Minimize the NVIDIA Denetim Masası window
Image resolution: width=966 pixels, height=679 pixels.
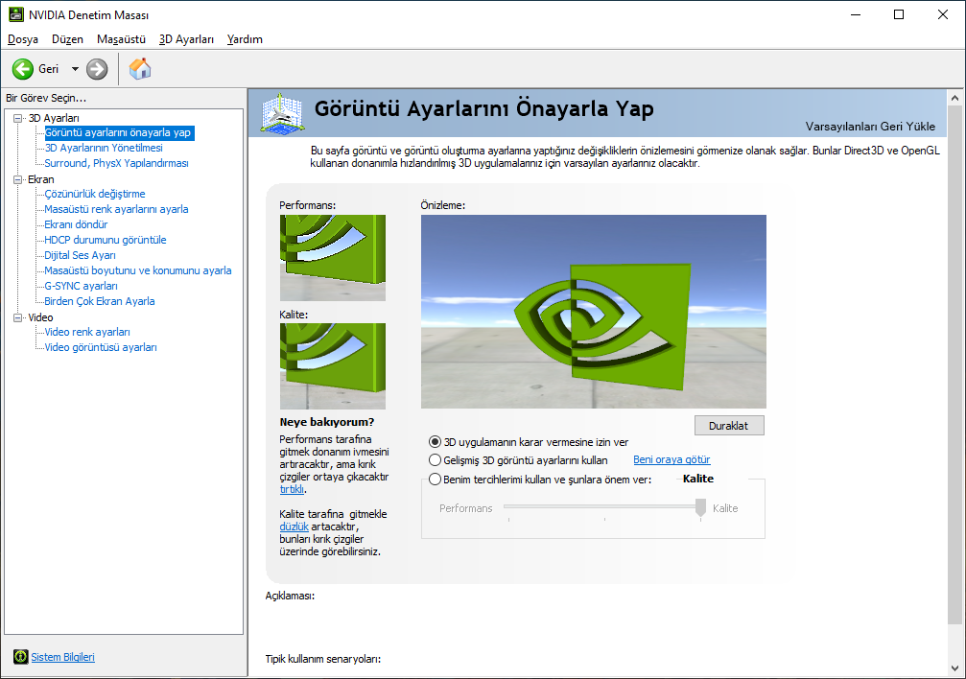855,14
